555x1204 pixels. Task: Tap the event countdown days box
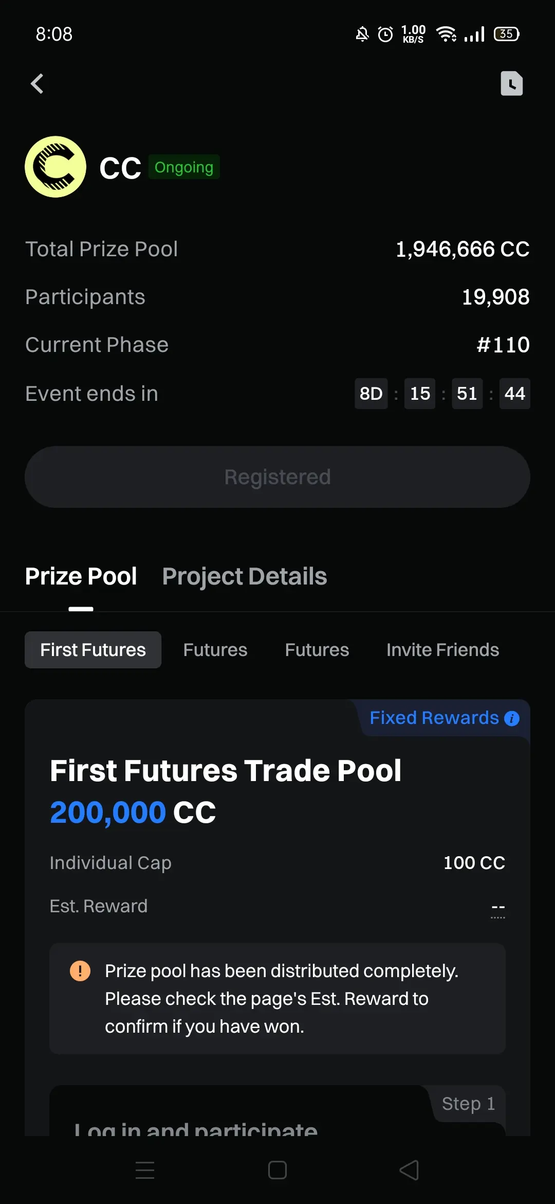click(x=371, y=394)
